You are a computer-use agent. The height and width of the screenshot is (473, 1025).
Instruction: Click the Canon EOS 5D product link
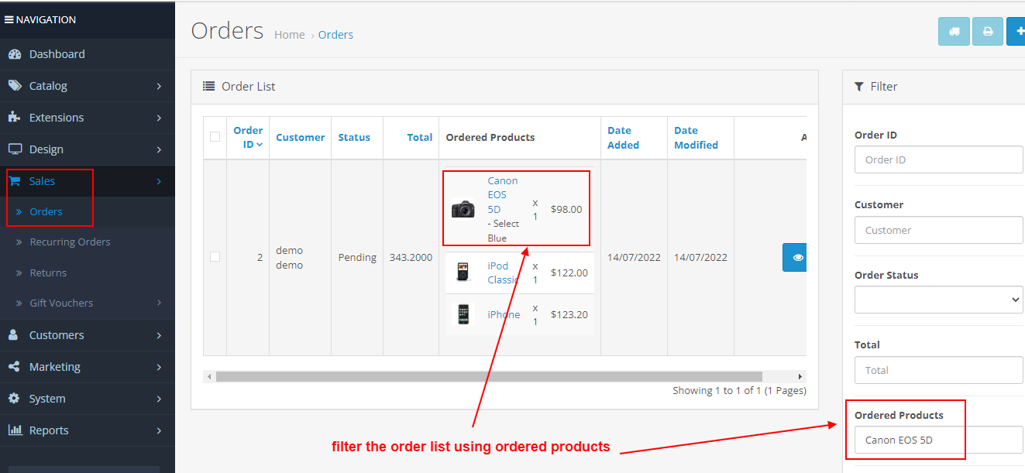point(500,194)
